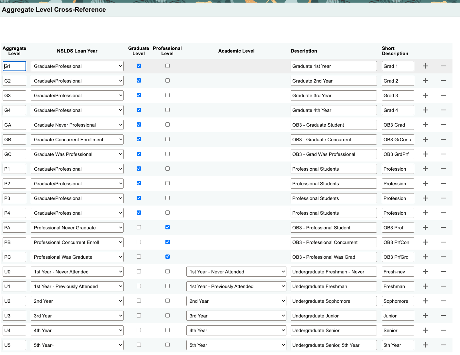The image size is (460, 355).
Task: Open the Professional Was Graduate dropdown
Action: (77, 257)
